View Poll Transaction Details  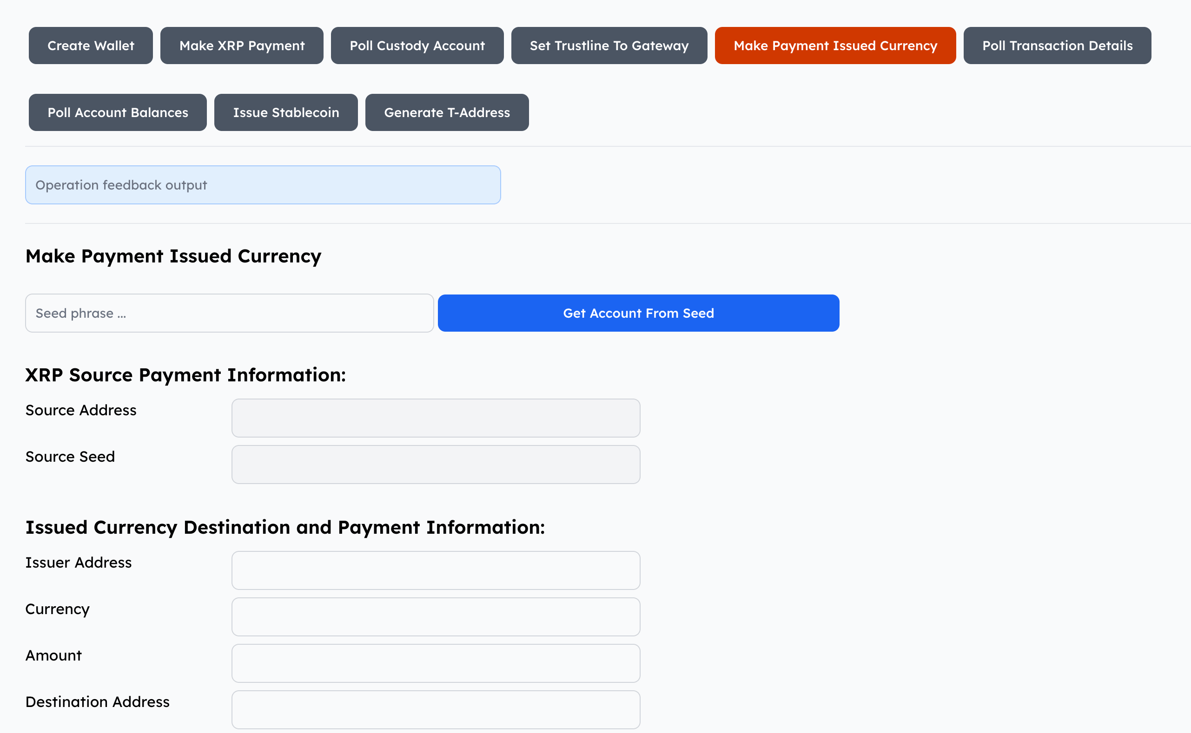(x=1057, y=45)
